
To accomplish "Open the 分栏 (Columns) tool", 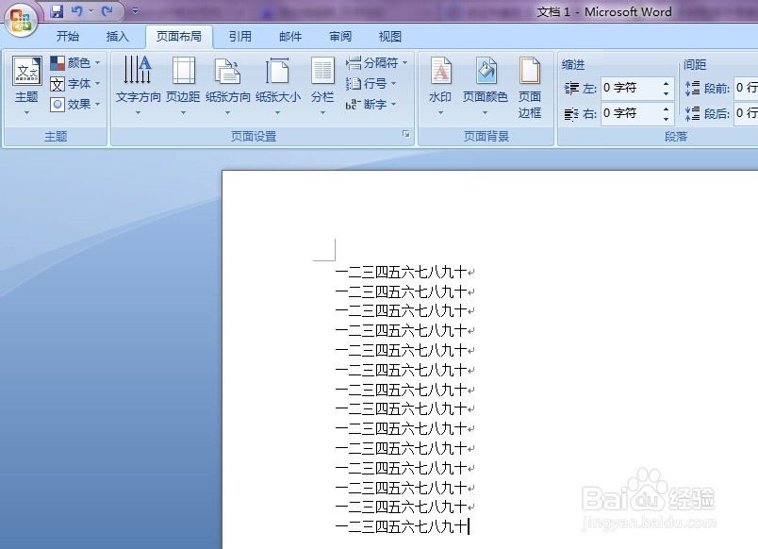I will (321, 83).
